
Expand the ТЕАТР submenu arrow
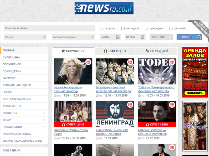coord(44,120)
